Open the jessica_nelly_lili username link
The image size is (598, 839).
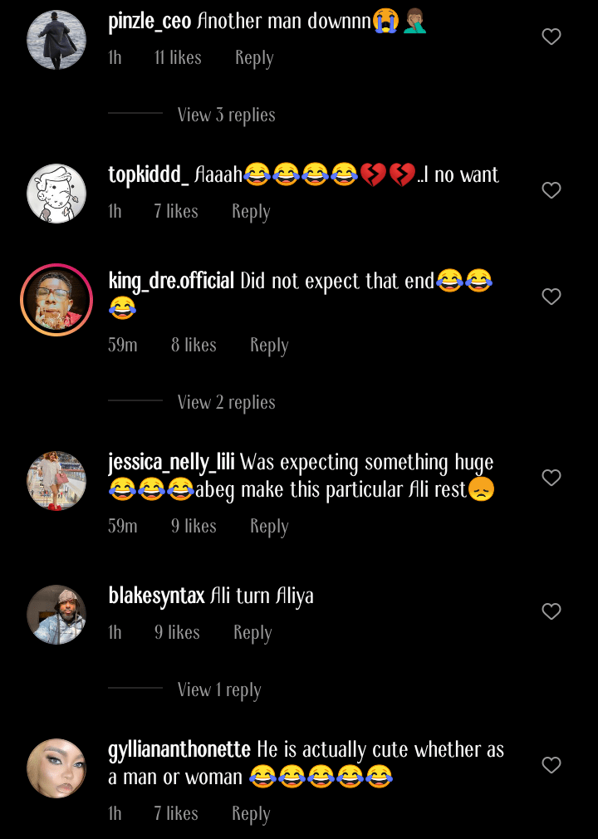pos(171,462)
